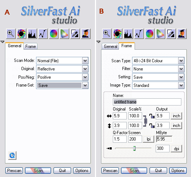Screen dimensions: 191x177
Task: Start the Scan in panel B
Action: tap(134, 171)
